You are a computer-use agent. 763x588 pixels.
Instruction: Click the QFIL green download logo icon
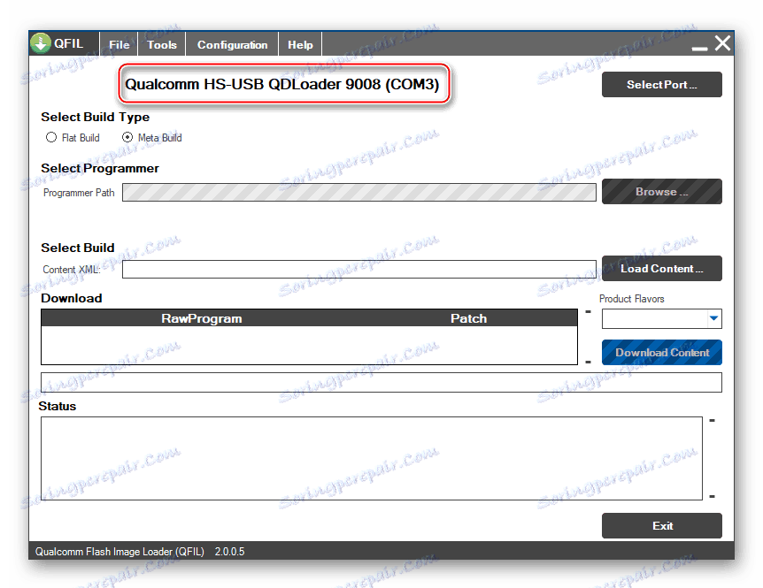[41, 43]
